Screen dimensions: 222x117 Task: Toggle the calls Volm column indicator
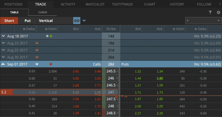click(46, 29)
